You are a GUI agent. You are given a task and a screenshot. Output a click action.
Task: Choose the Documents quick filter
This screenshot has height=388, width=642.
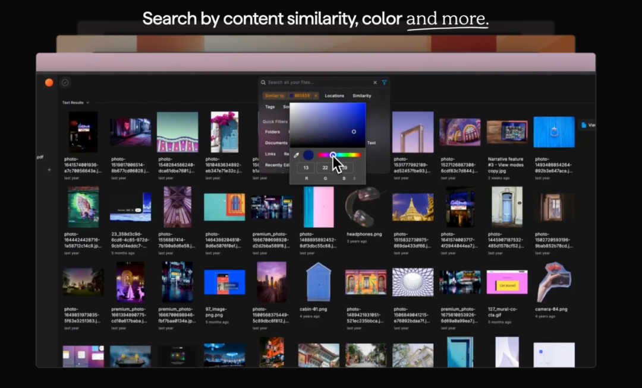point(276,143)
